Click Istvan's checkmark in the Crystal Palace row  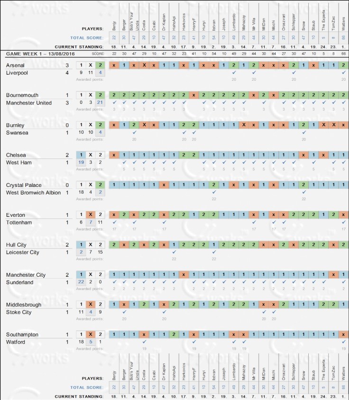pos(214,192)
